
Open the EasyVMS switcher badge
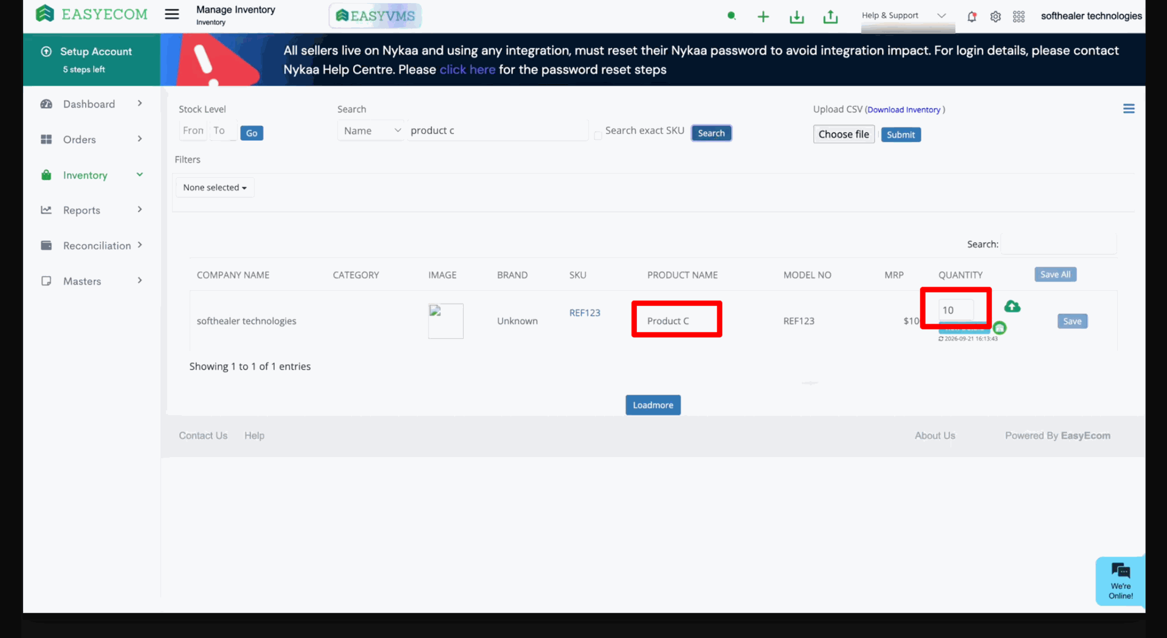[375, 16]
